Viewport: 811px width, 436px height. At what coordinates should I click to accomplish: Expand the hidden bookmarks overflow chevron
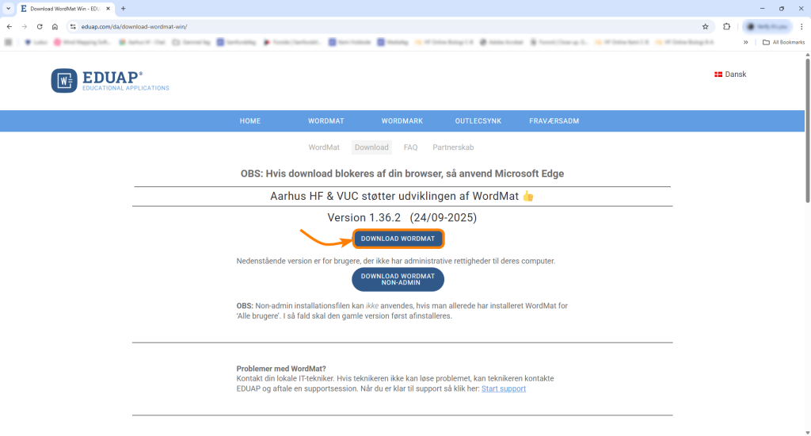coord(745,42)
